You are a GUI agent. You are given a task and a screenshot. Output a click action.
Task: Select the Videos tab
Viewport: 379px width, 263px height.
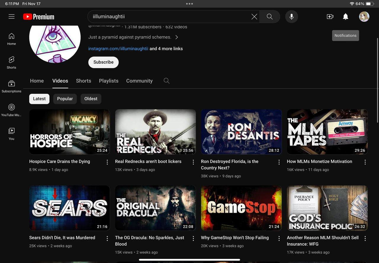point(60,81)
